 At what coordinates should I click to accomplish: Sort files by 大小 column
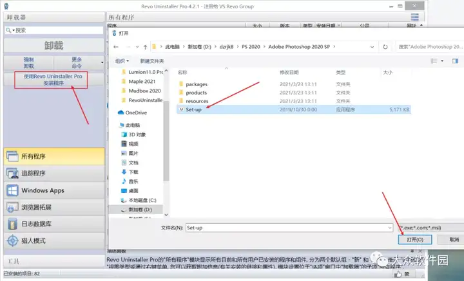[x=388, y=72]
